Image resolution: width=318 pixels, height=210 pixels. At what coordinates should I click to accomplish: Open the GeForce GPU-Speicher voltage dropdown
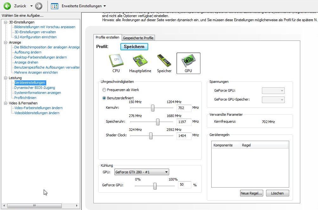[x=273, y=100]
